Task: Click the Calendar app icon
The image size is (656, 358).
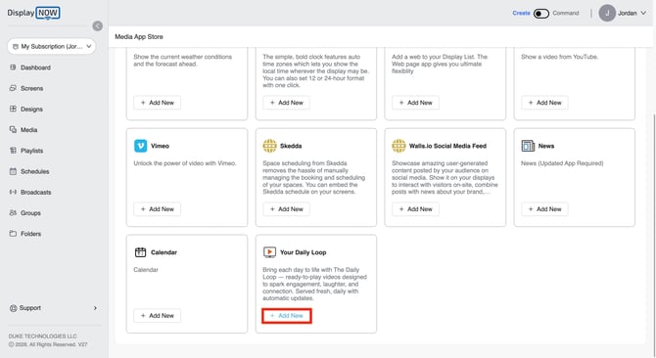Action: tap(141, 252)
